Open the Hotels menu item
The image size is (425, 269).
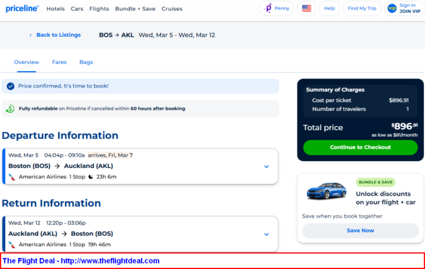coord(56,9)
